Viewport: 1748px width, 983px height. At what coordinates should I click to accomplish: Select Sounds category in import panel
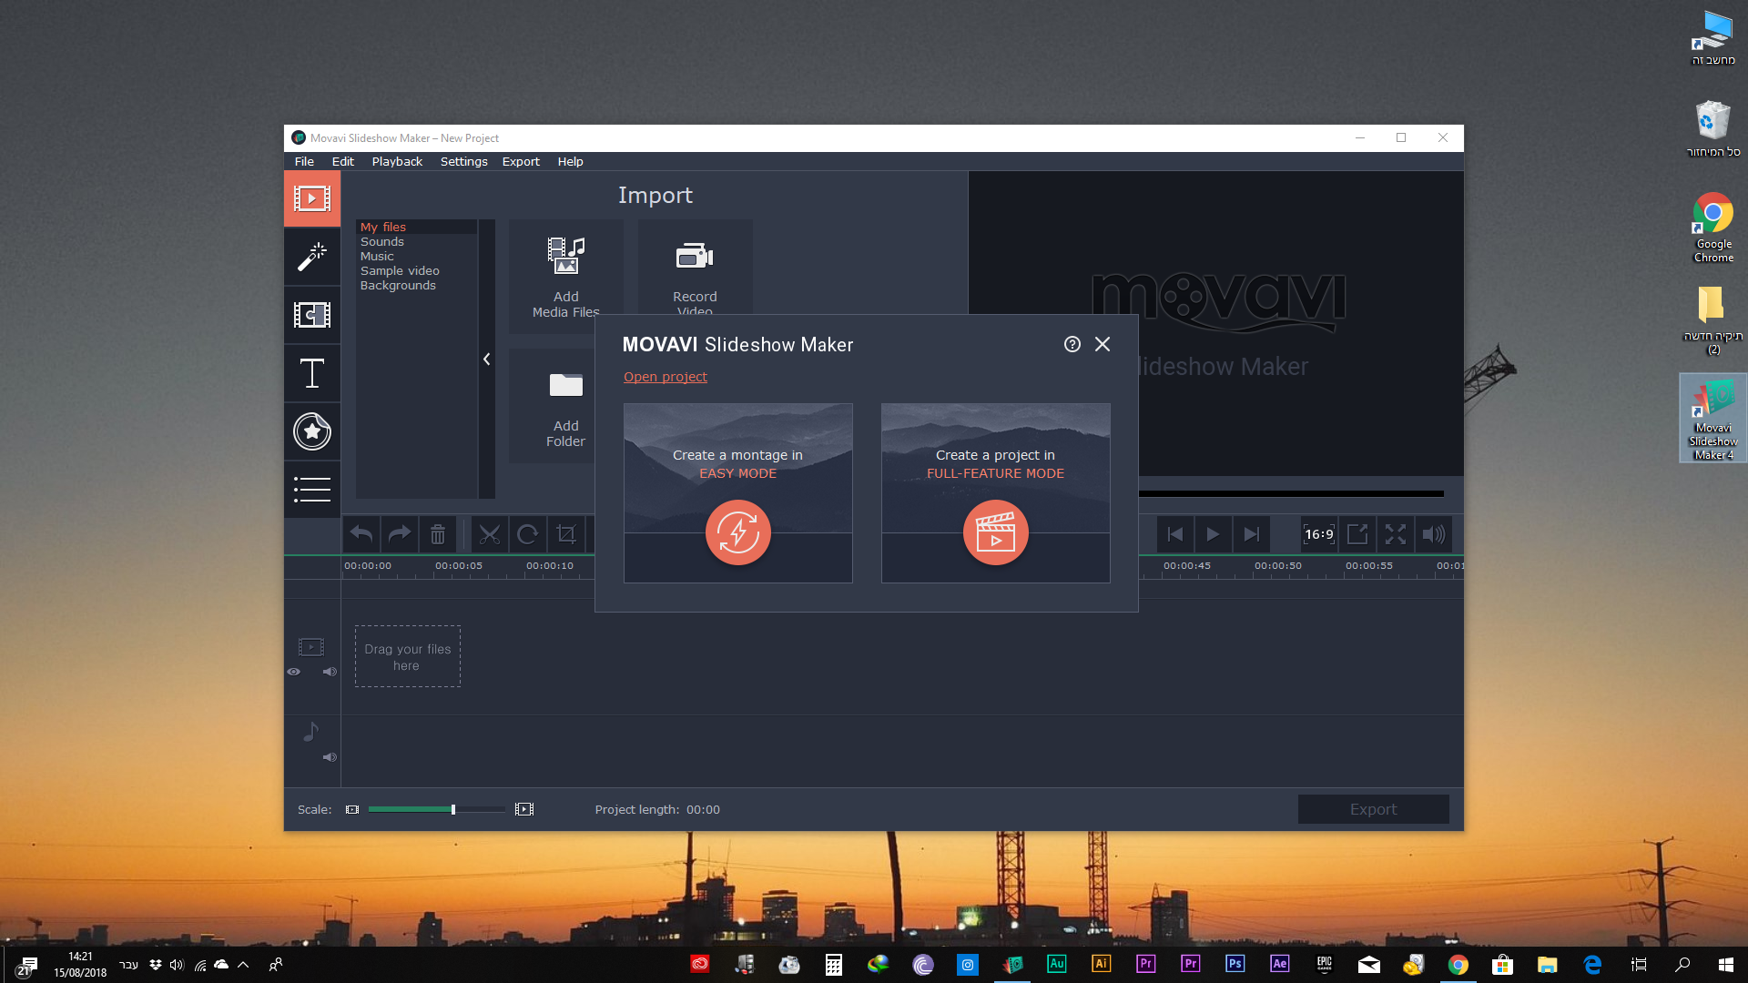click(x=381, y=240)
